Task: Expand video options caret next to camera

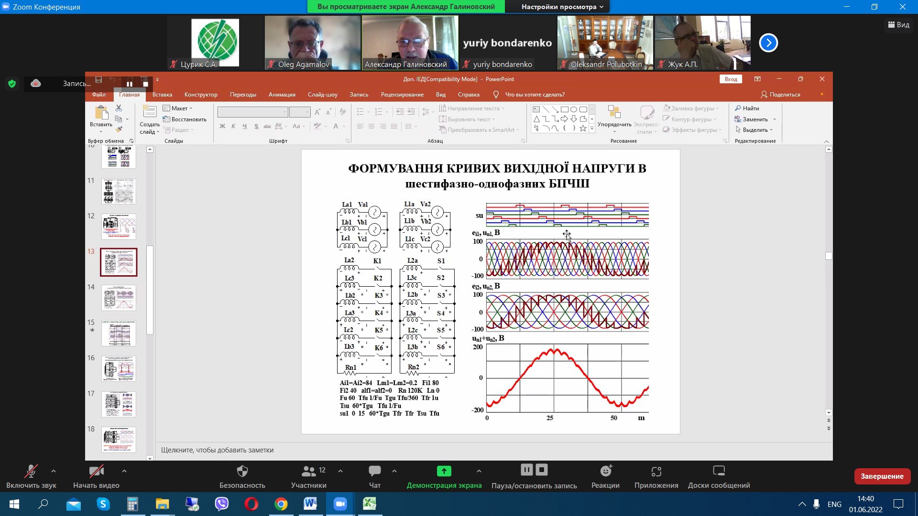Action: (124, 471)
